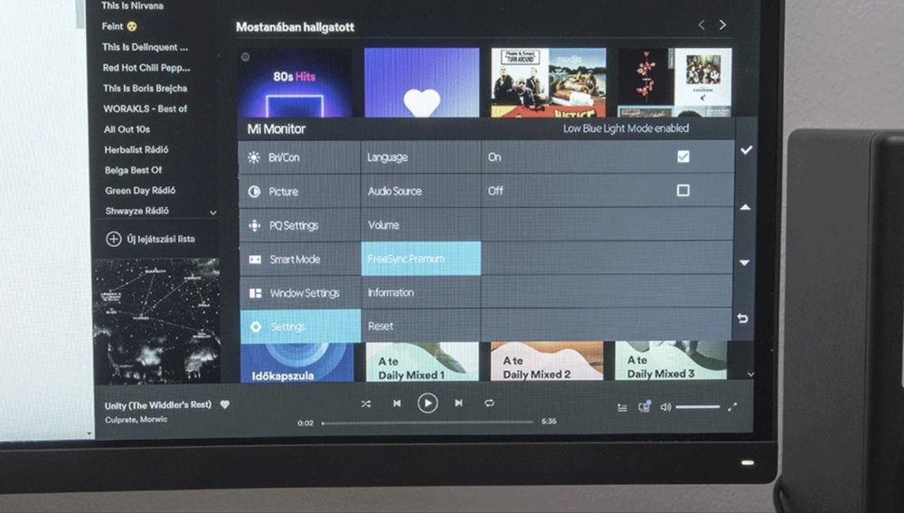
Task: Confirm with the OSD checkmark icon
Action: [746, 150]
